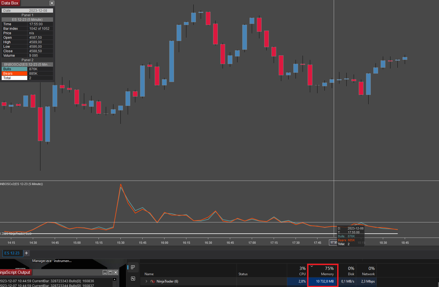Click the Bulls value 876K in Data Box

[x=33, y=69]
